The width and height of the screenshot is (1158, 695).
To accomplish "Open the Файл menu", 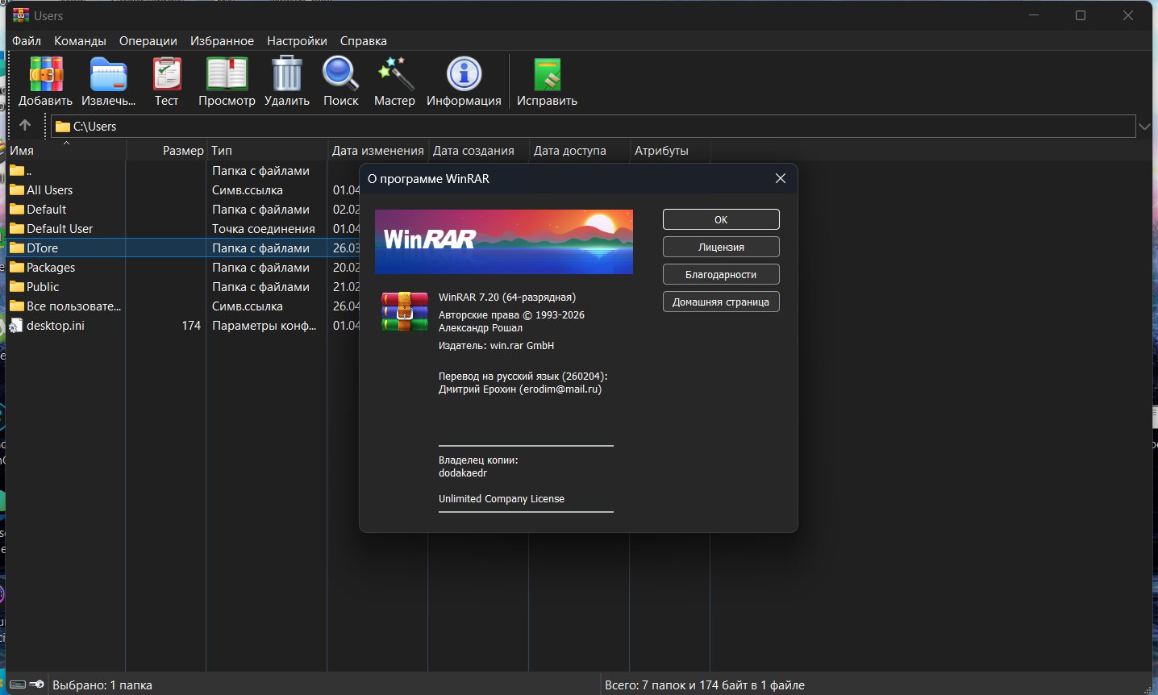I will (x=27, y=41).
